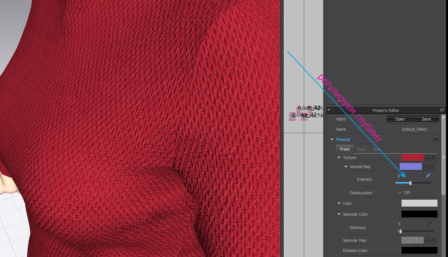Screen dimensions: 448x257
Task: Collapse the Normal Map section
Action: 346,167
